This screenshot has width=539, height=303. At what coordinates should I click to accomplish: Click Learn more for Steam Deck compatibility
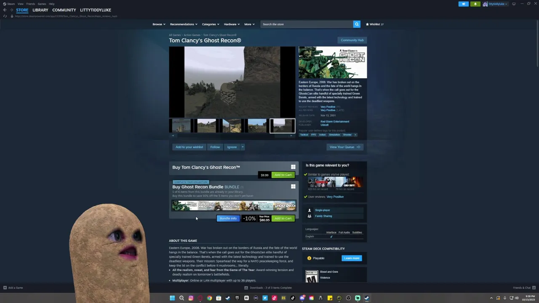[x=352, y=258]
